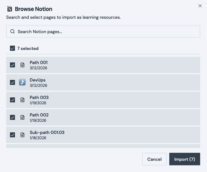Click the Sub-path 001.03 row date
The height and width of the screenshot is (172, 207).
point(38,138)
